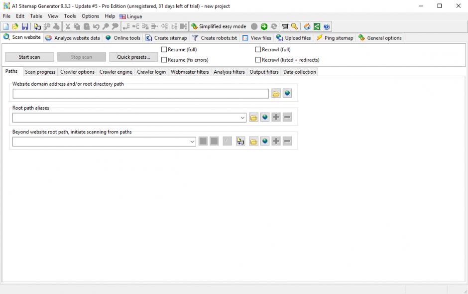Click into the website domain address field
This screenshot has height=294, width=468.
(140, 94)
